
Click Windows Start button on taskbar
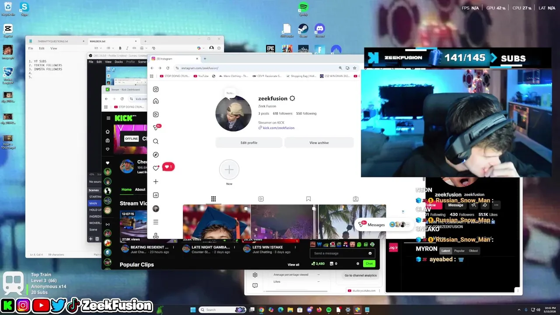(x=193, y=310)
